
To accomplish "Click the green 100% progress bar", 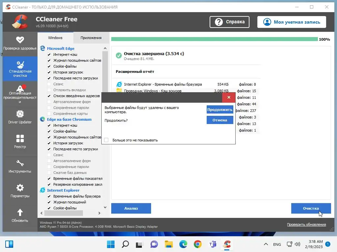I will [215, 39].
